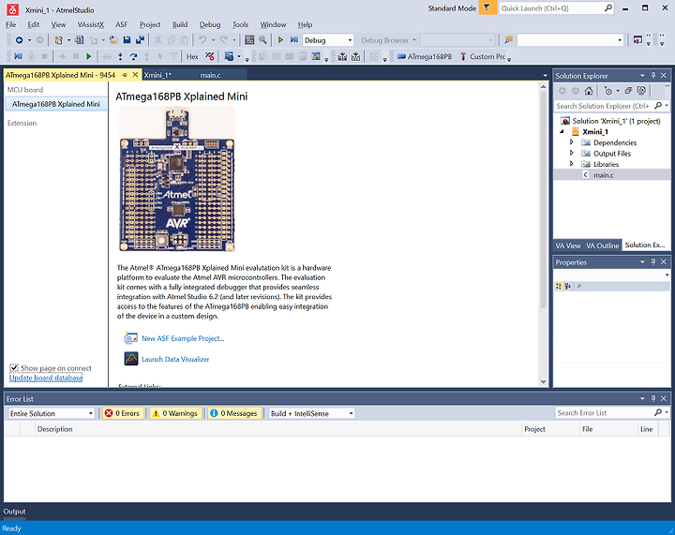Viewport: 675px width, 535px height.
Task: Open Device Programming chip icon
Action: click(x=249, y=40)
